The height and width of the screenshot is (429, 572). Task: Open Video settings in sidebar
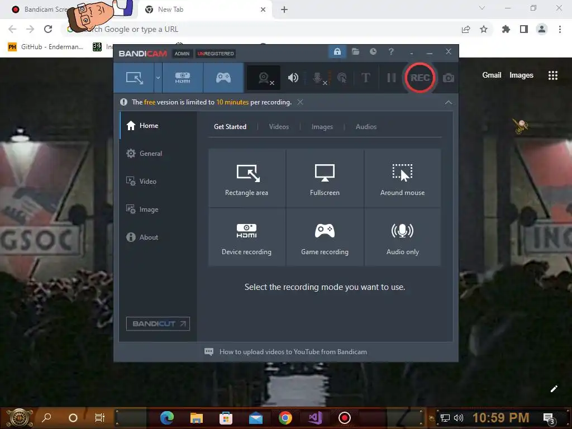[x=158, y=182]
